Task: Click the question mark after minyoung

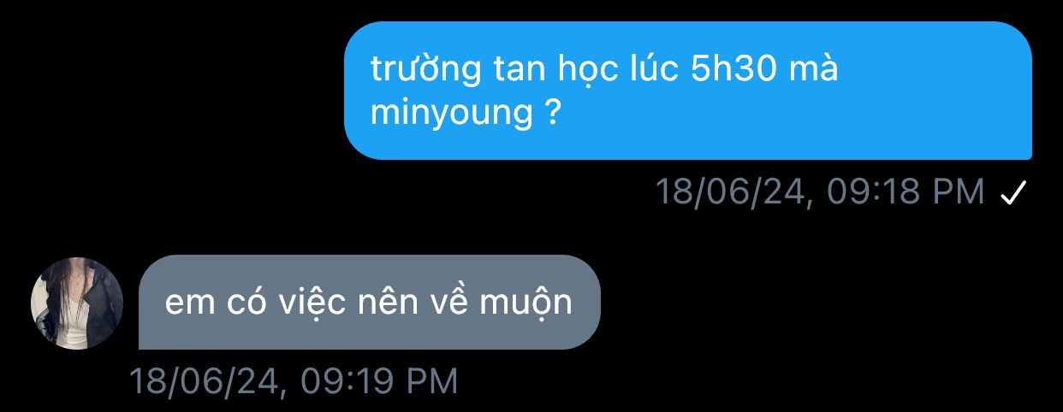Action: tap(552, 114)
